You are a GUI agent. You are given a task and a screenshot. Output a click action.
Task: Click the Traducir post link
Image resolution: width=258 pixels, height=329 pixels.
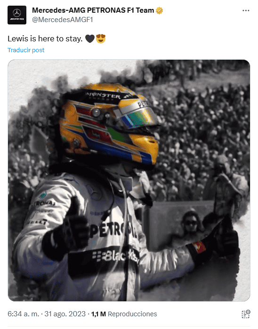click(x=26, y=50)
